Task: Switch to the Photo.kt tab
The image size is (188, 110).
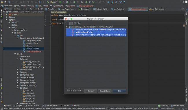Action: click(x=51, y=9)
